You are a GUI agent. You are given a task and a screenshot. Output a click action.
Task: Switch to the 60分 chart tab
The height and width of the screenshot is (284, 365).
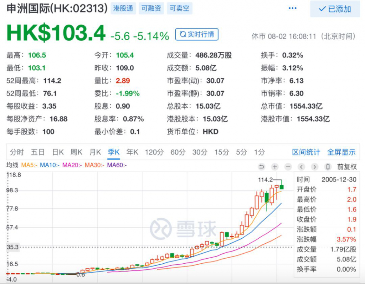tap(178, 152)
